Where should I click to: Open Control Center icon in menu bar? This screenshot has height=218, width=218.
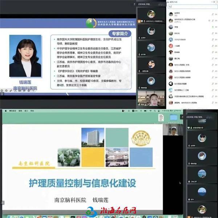click(x=159, y=111)
